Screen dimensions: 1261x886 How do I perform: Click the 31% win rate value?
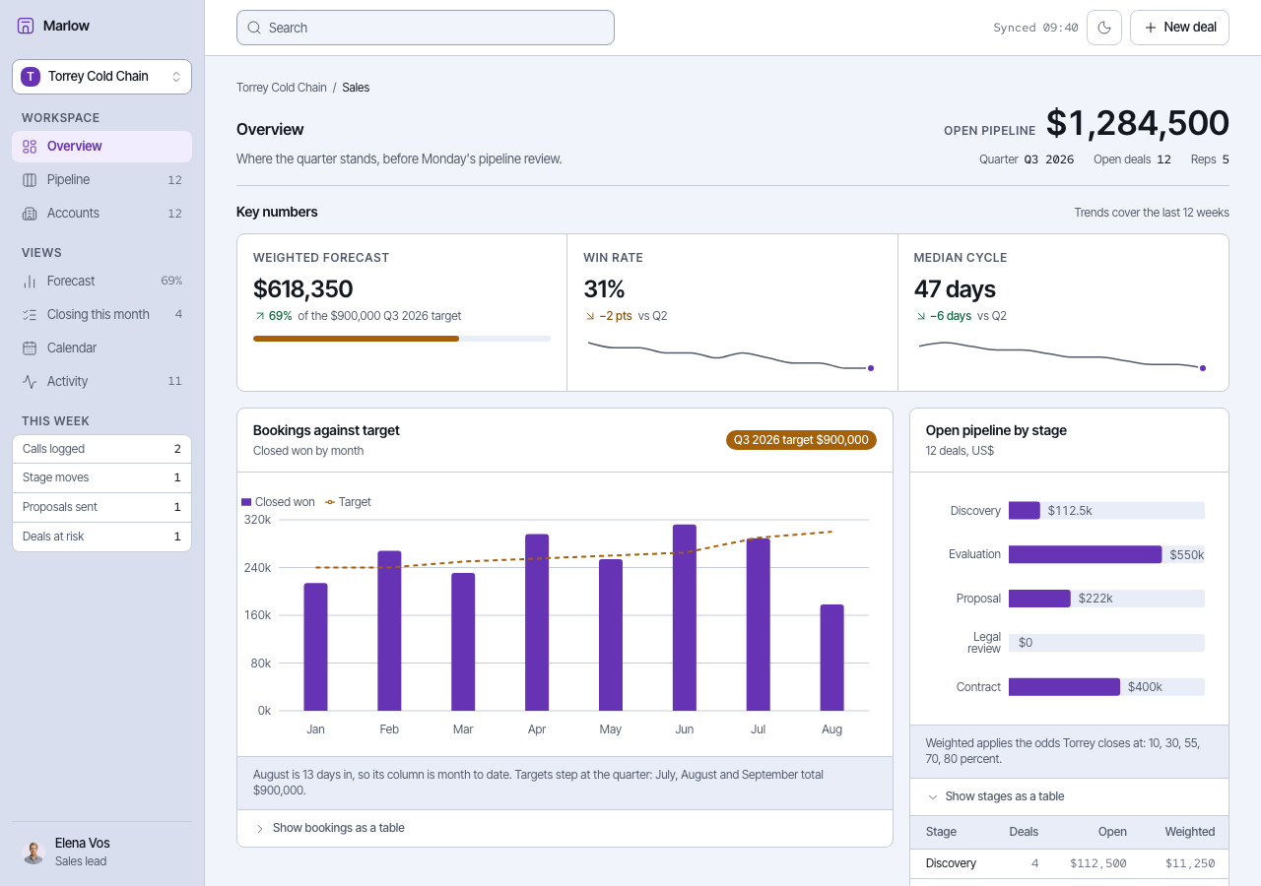pyautogui.click(x=604, y=289)
